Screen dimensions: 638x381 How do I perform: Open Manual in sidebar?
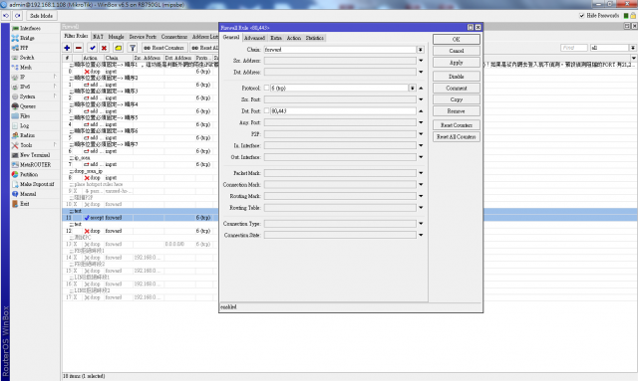pyautogui.click(x=28, y=194)
